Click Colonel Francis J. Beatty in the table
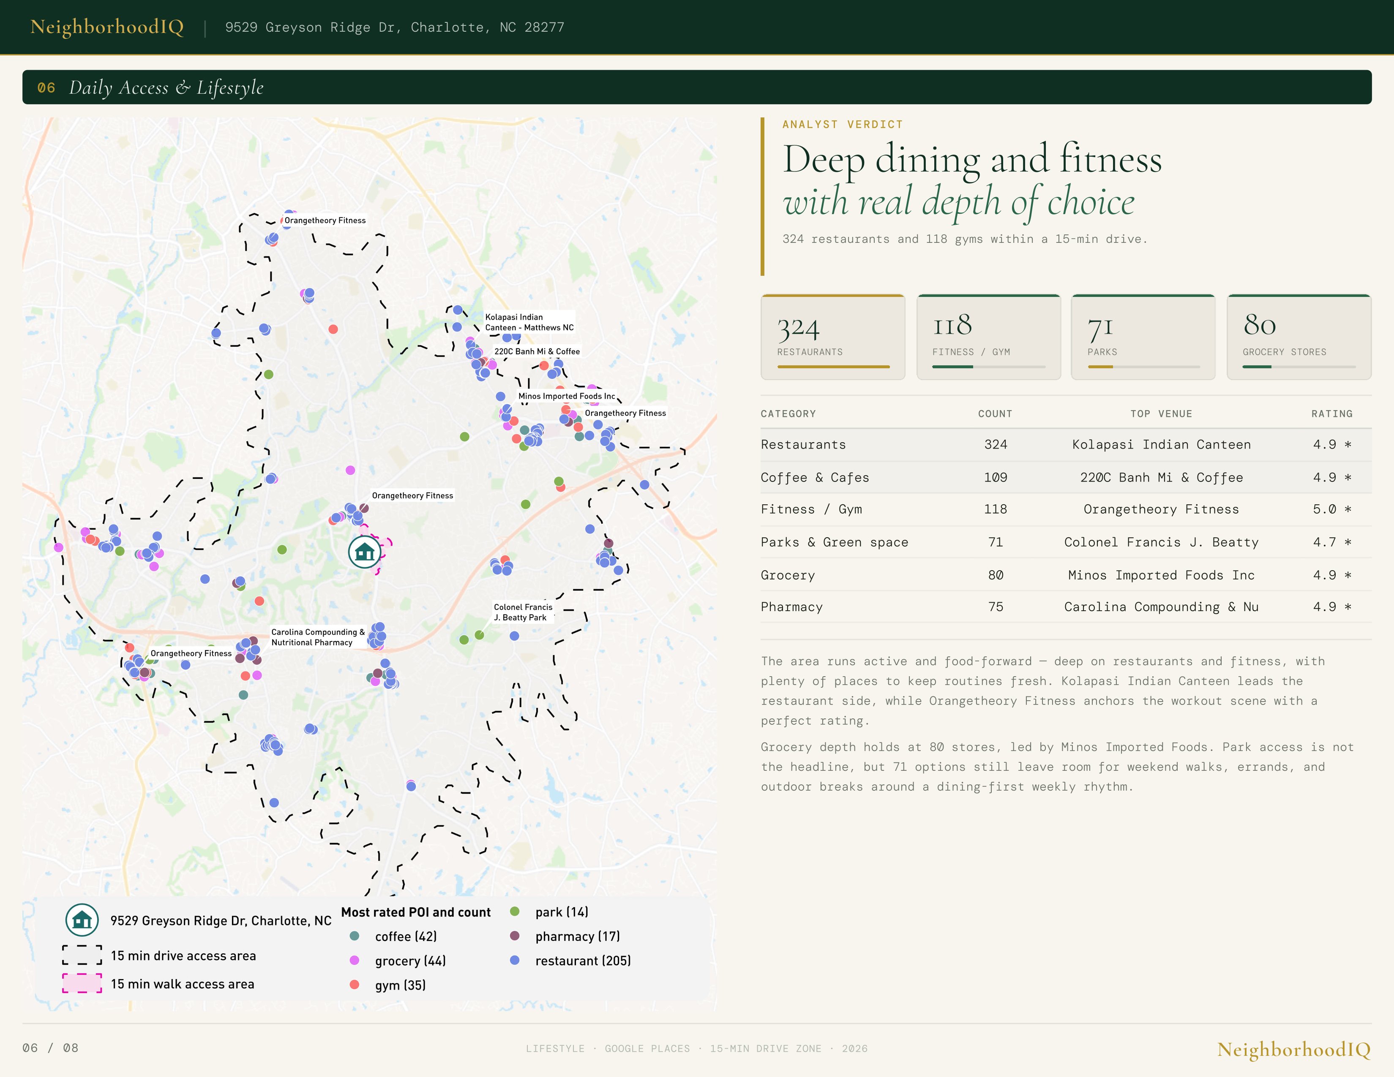 click(1161, 542)
